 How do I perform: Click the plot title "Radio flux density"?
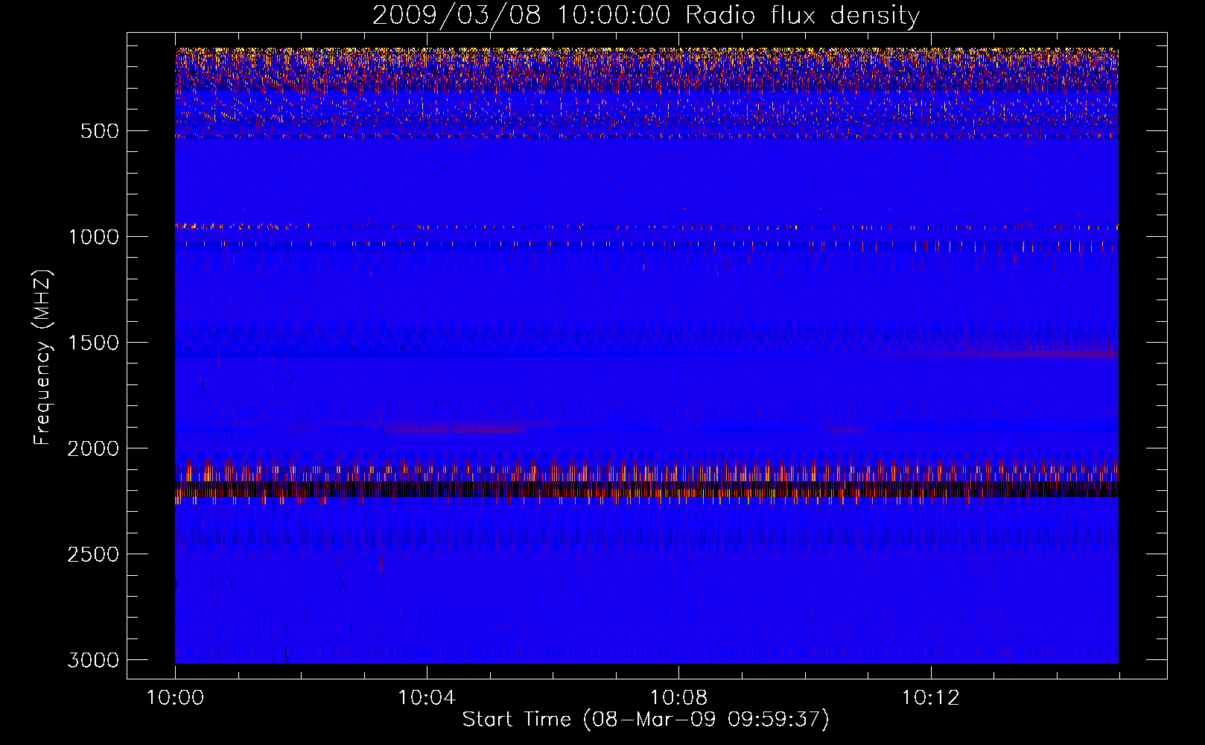click(802, 16)
